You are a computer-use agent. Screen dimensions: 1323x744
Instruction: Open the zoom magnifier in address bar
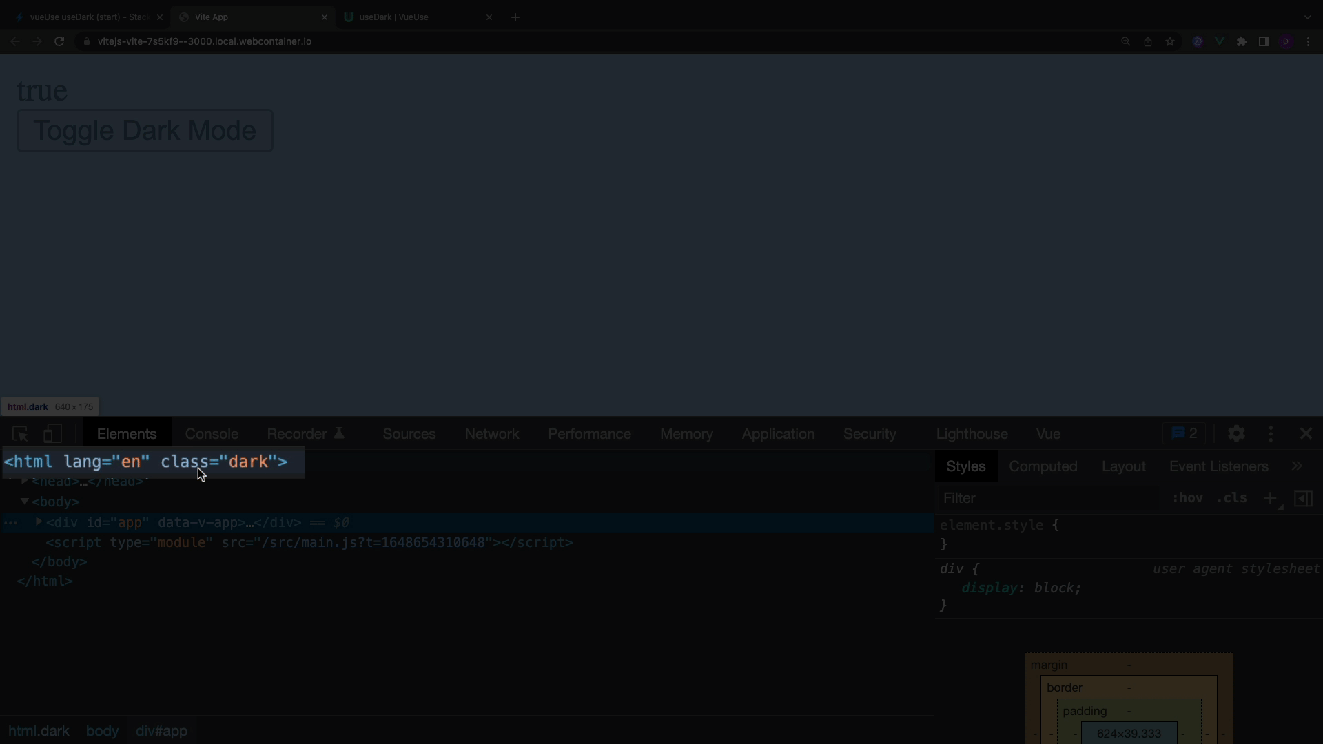coord(1126,42)
